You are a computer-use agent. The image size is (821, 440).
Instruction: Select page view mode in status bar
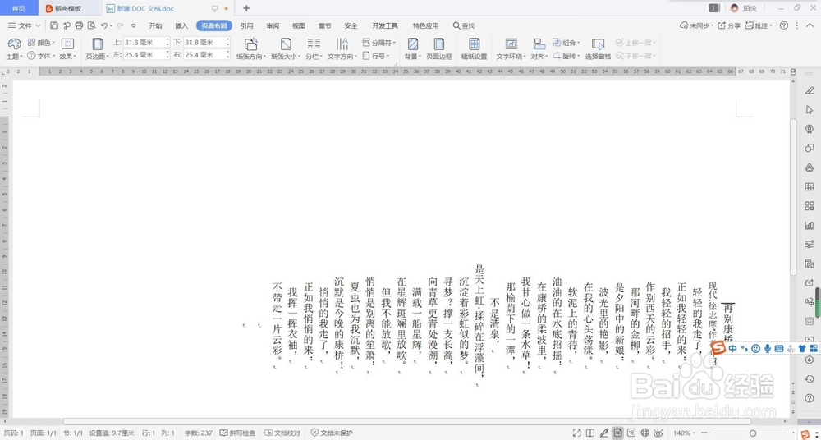click(x=618, y=433)
